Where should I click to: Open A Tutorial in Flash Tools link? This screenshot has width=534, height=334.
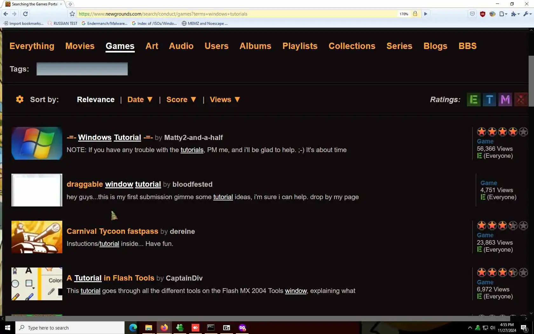(x=111, y=278)
